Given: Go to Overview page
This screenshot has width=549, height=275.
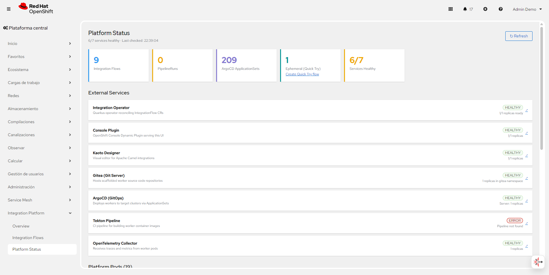Looking at the screenshot, I should point(42,226).
